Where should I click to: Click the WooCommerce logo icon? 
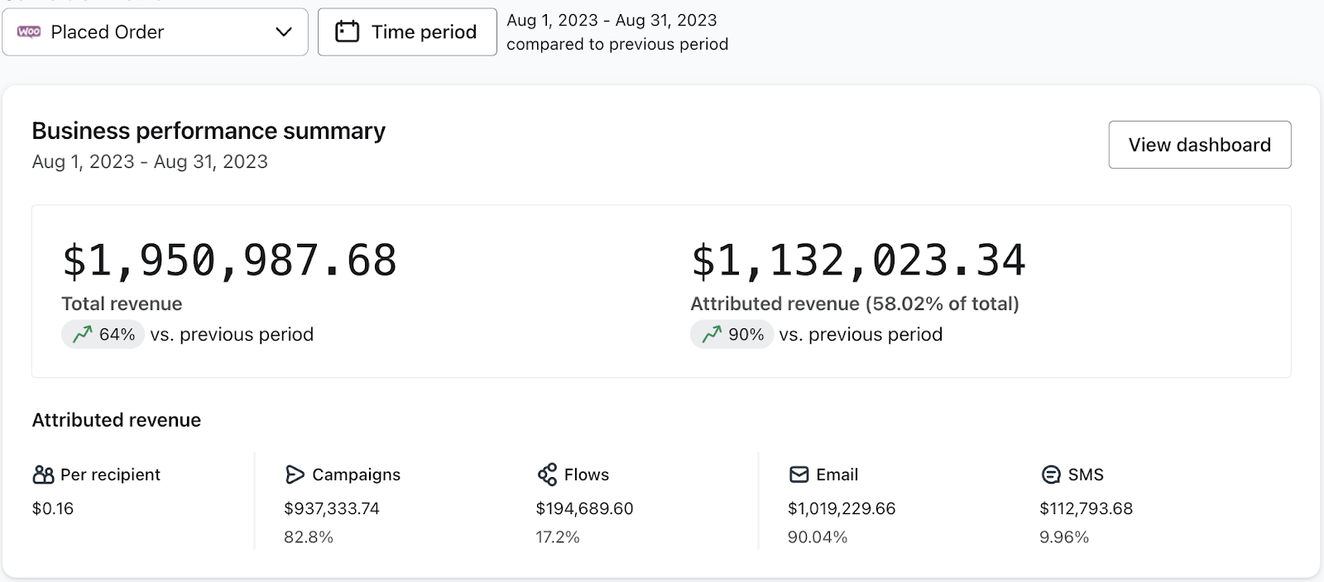29,32
